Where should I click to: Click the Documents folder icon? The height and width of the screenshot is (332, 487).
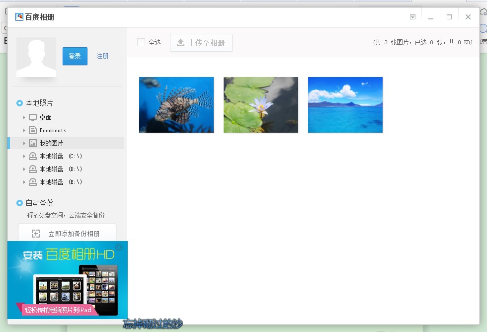click(33, 130)
